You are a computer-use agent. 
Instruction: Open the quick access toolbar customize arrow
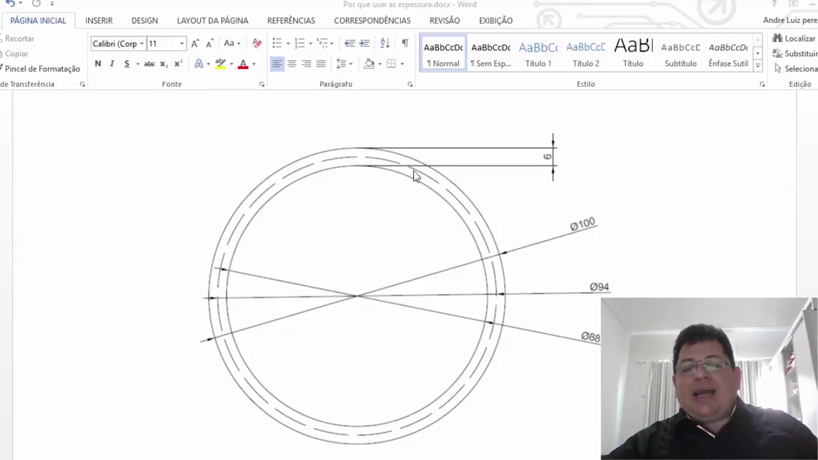pos(52,4)
